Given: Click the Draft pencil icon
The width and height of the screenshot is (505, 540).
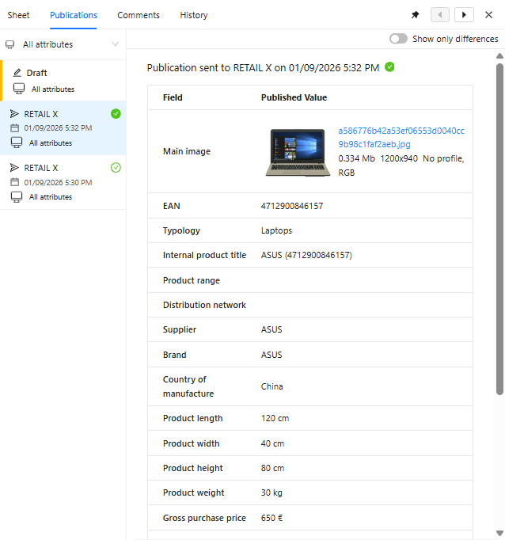Looking at the screenshot, I should (x=17, y=73).
